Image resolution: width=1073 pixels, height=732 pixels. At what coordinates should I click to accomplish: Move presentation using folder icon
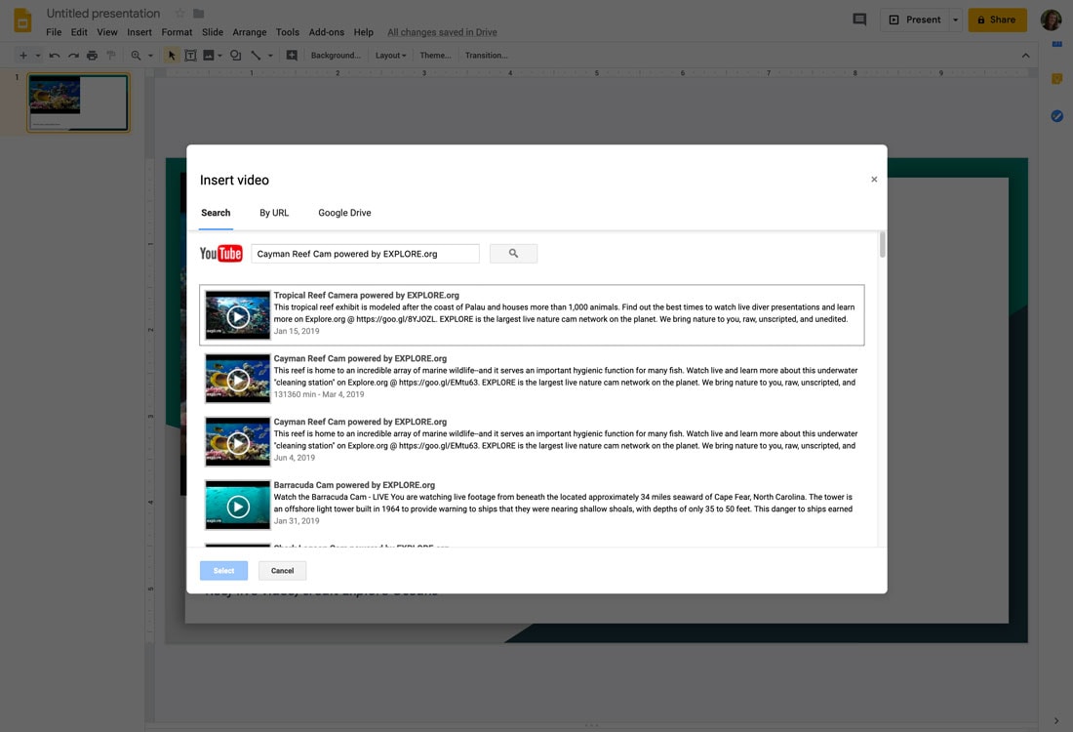[x=198, y=14]
